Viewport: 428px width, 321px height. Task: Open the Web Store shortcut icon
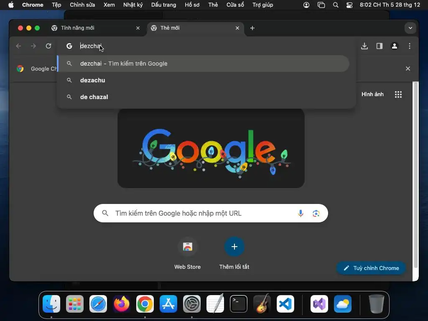click(x=188, y=247)
